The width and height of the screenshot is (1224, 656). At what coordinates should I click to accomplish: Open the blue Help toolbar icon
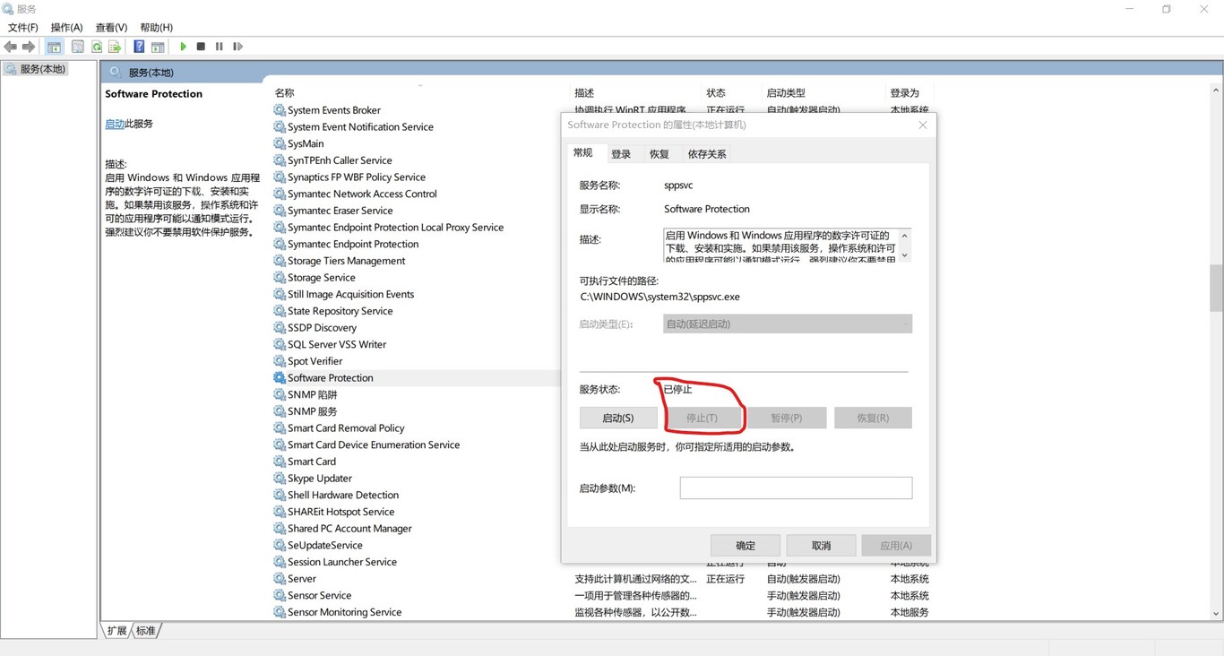click(139, 47)
